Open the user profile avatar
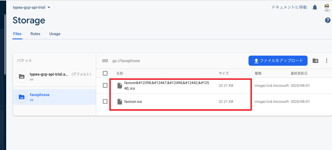332x150 pixels. pyautogui.click(x=327, y=7)
